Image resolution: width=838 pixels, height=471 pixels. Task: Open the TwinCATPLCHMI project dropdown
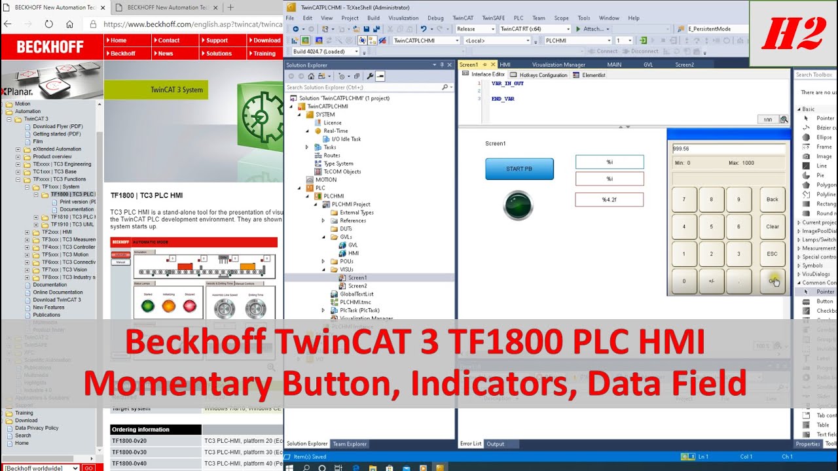click(x=457, y=41)
